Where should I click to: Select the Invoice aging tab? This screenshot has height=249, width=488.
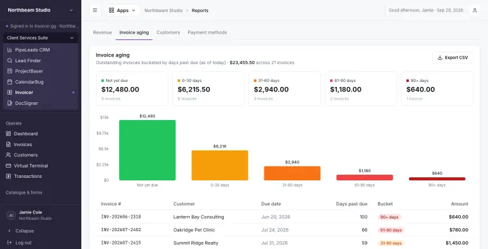tap(134, 32)
